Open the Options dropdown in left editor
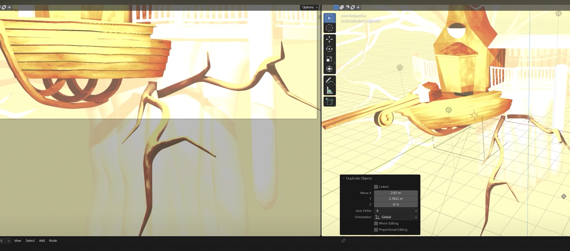 tap(310, 7)
